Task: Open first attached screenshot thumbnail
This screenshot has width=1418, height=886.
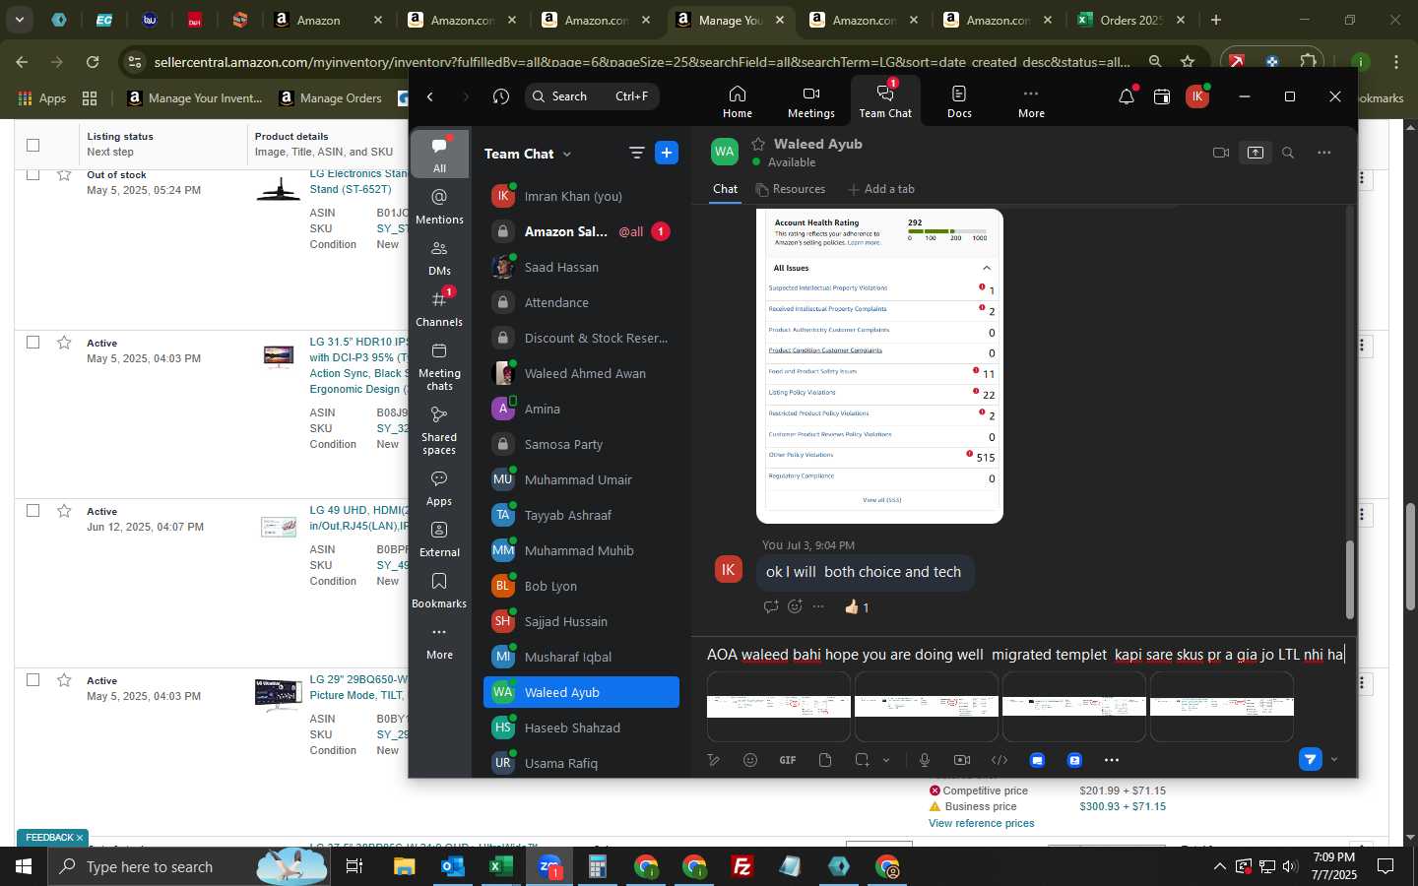Action: click(778, 706)
